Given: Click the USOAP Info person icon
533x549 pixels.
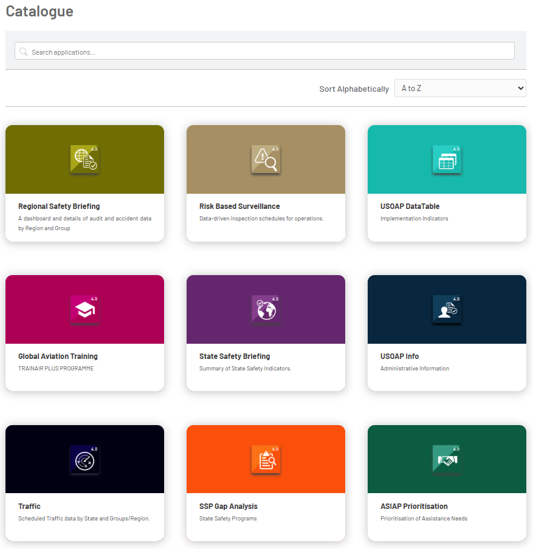Looking at the screenshot, I should (x=447, y=310).
